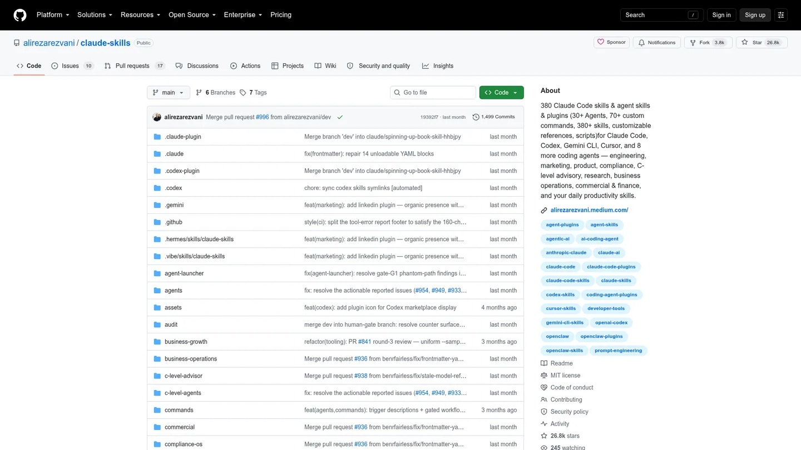Open the Discussions tab

pyautogui.click(x=197, y=66)
